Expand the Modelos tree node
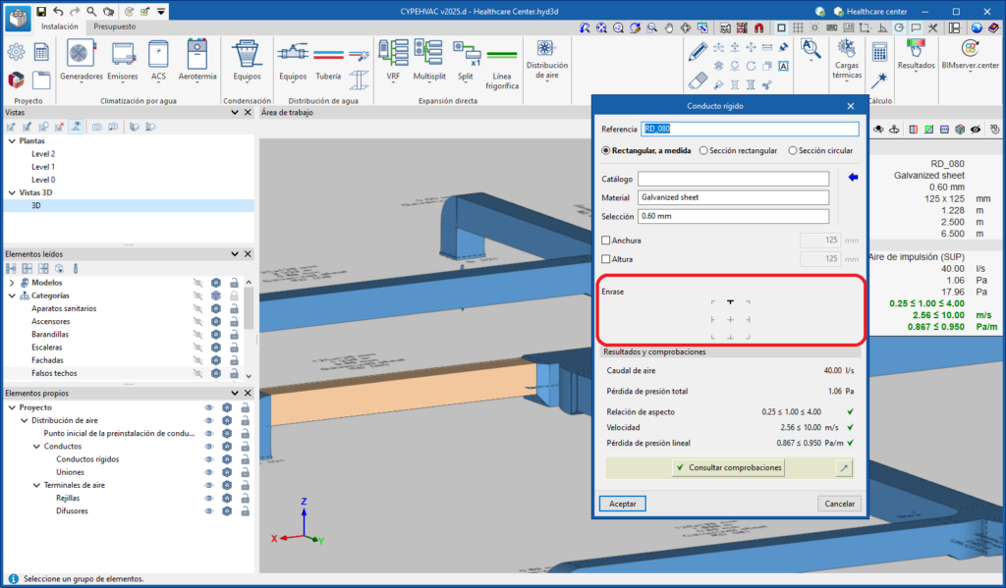 12,283
